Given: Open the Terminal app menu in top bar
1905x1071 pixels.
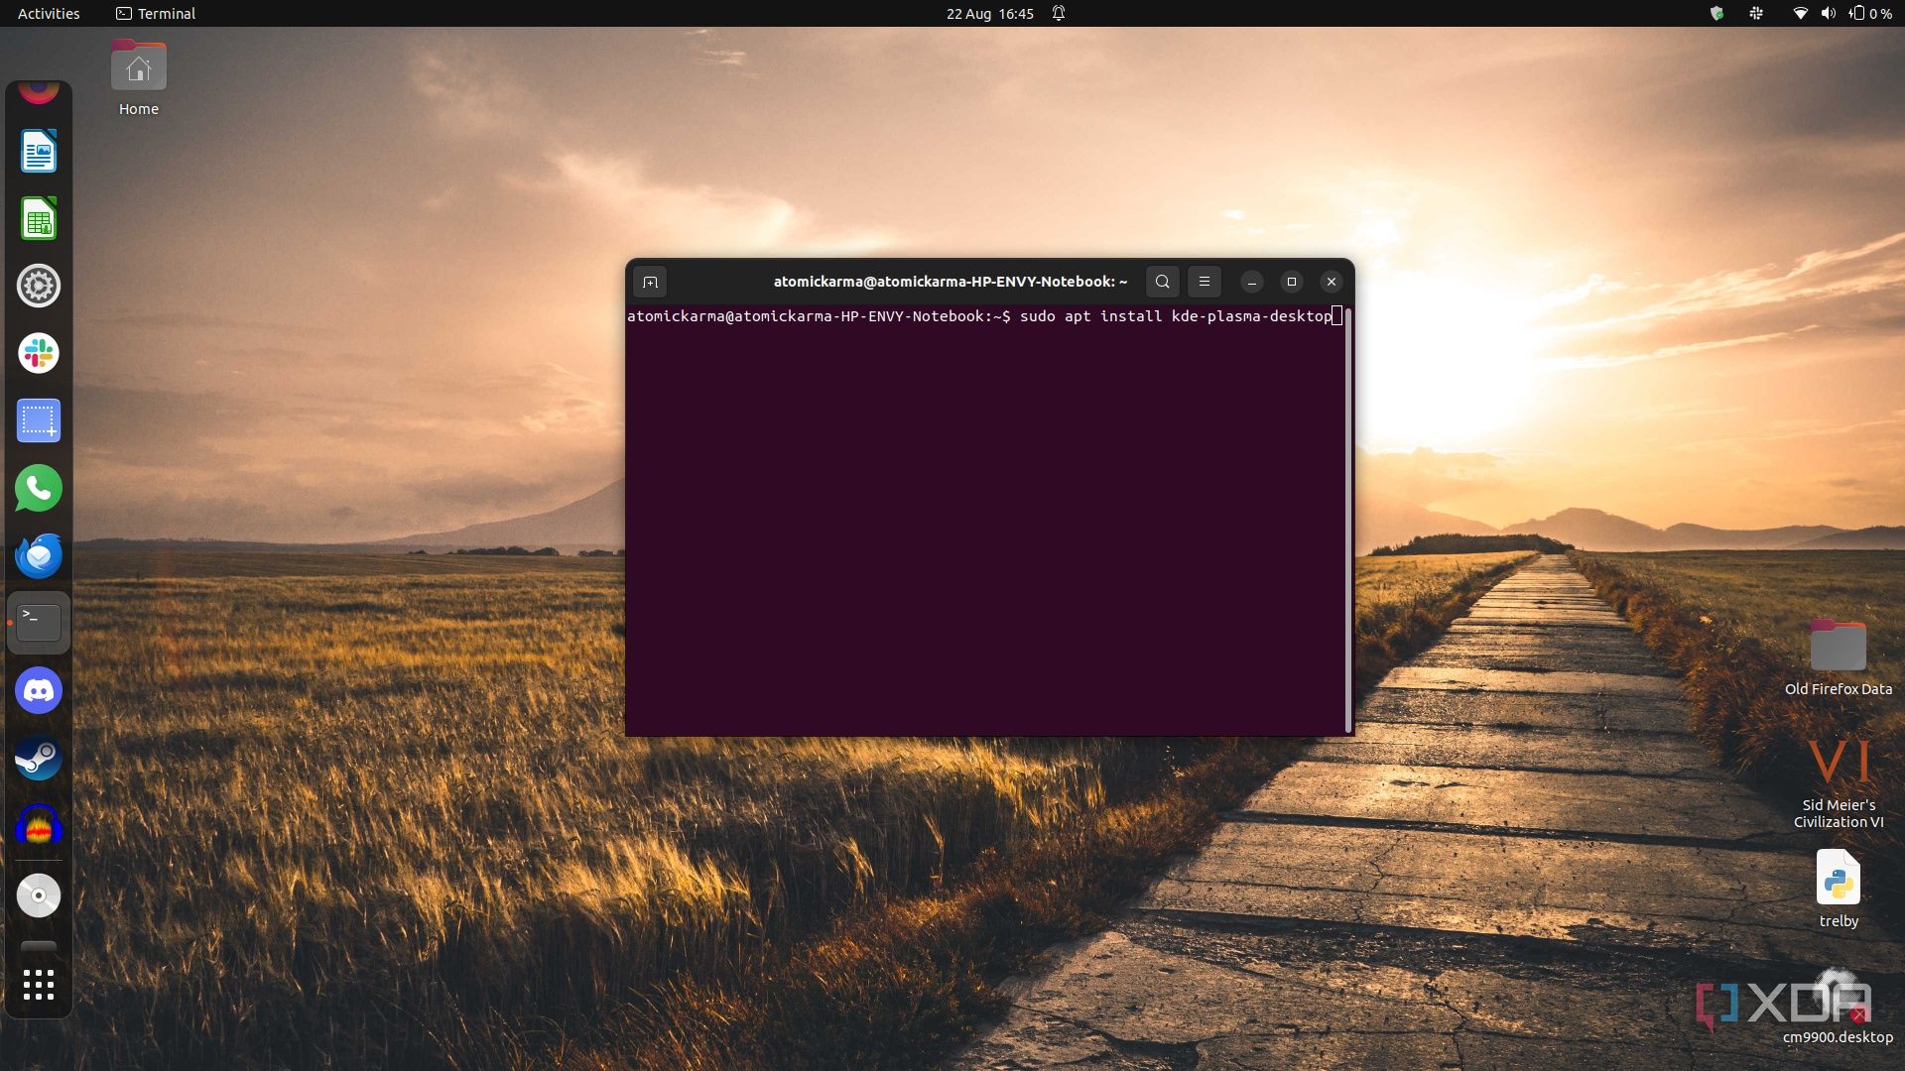Looking at the screenshot, I should 156,14.
